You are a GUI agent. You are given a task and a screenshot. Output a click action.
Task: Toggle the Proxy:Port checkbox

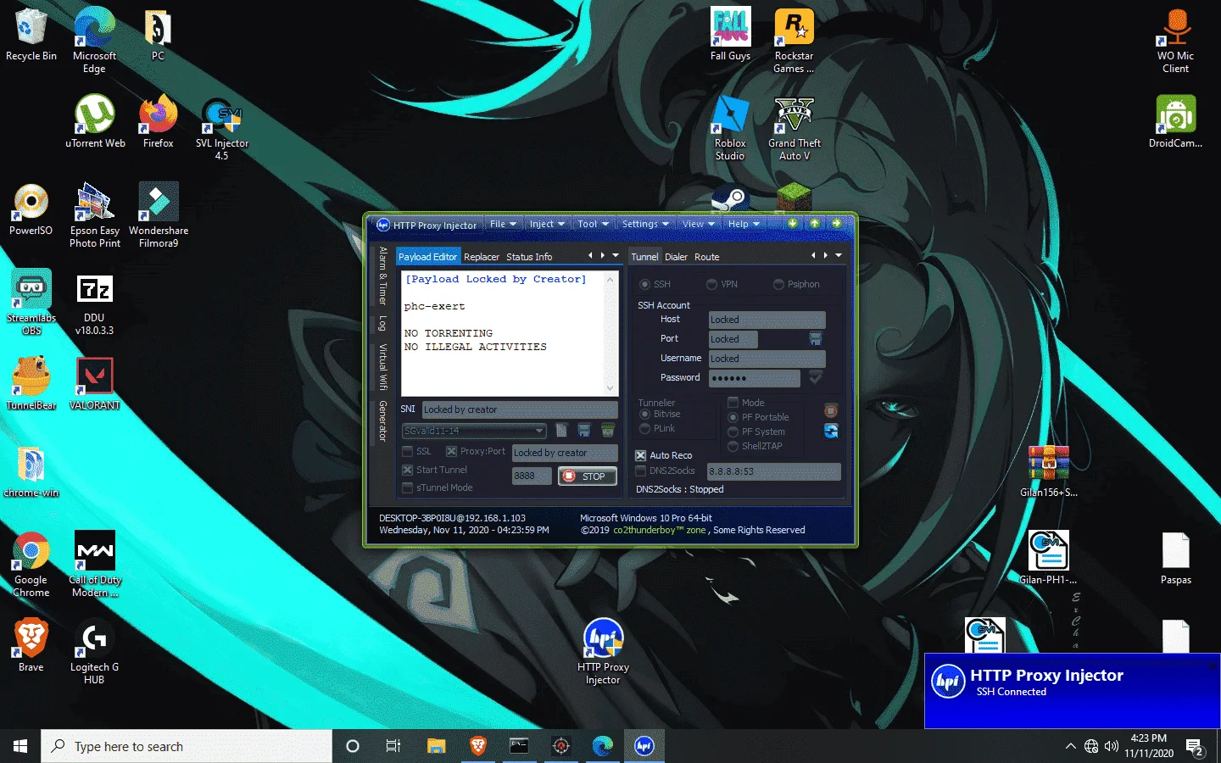coord(452,451)
